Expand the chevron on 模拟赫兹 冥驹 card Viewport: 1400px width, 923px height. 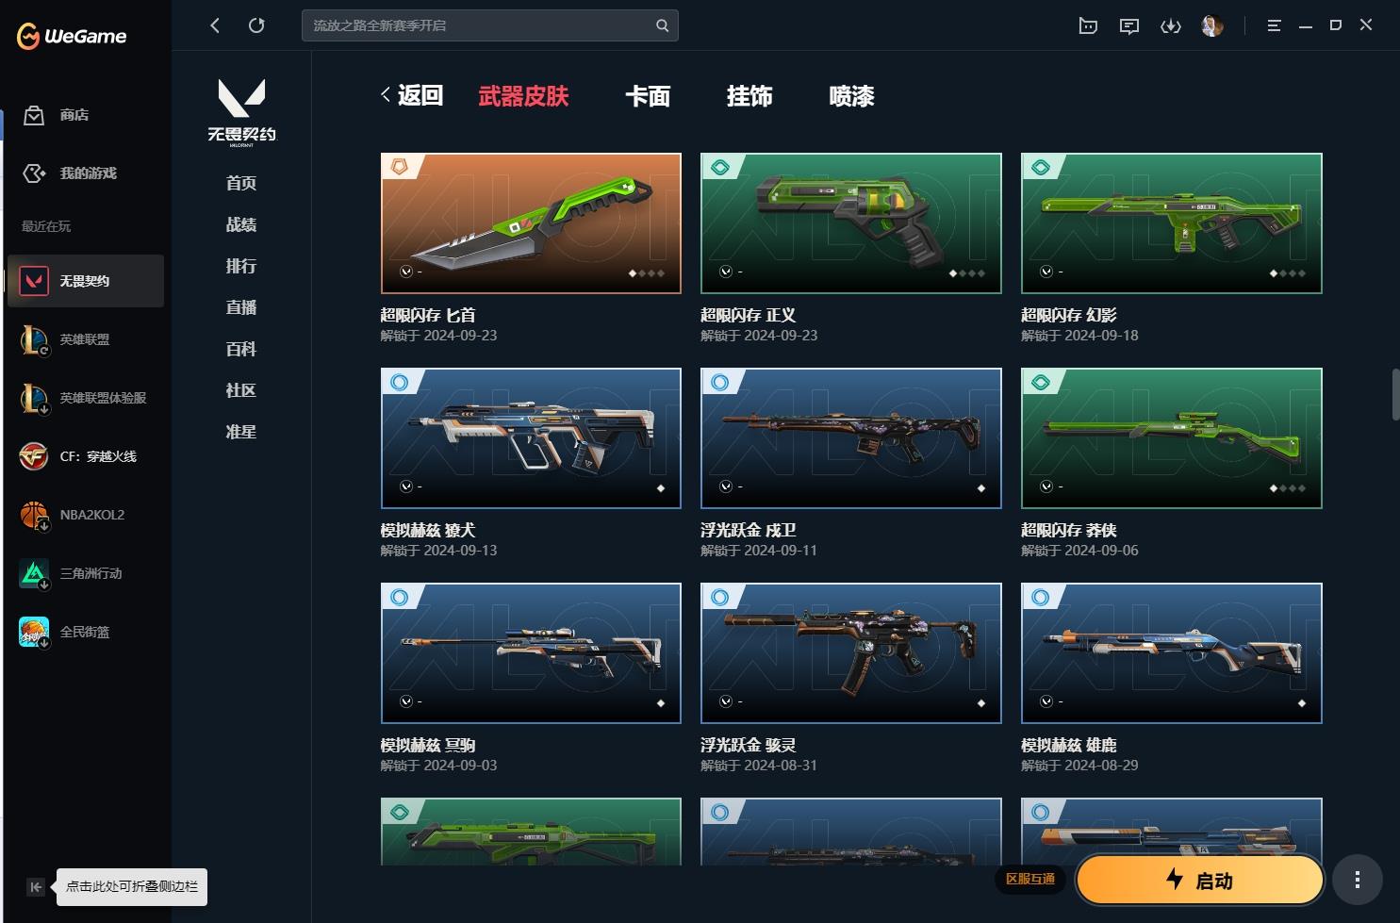(405, 701)
